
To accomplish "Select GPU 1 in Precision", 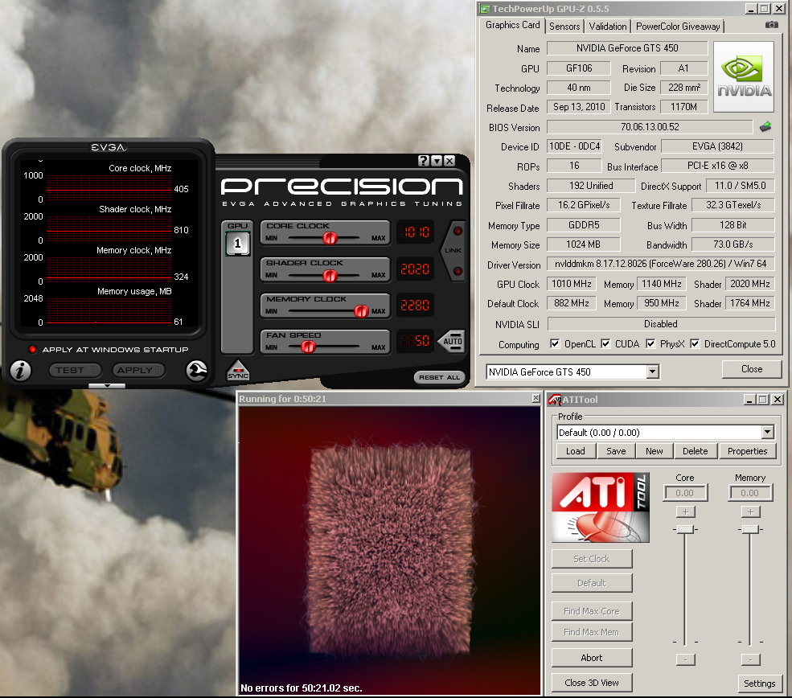I will tap(237, 244).
